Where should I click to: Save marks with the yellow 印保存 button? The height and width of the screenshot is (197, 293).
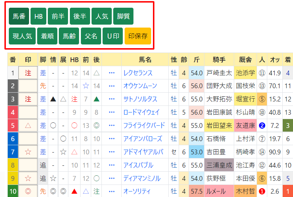pyautogui.click(x=137, y=36)
